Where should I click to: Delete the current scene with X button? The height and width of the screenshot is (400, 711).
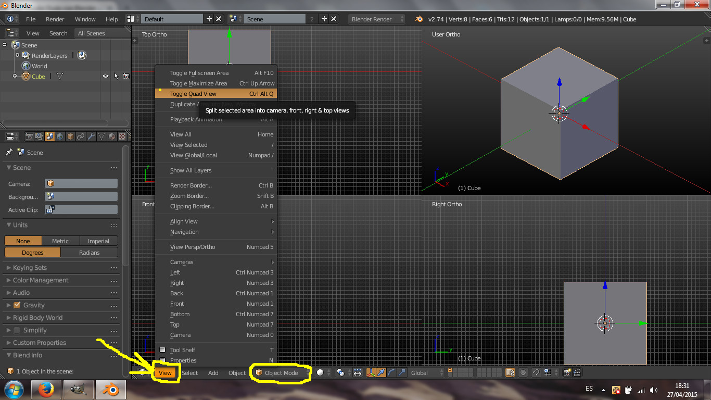click(334, 19)
